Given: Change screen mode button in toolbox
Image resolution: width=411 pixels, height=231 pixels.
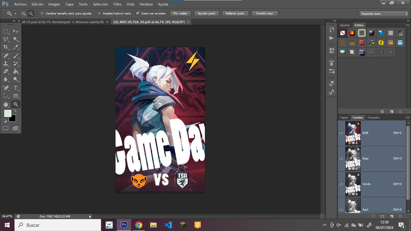Looking at the screenshot, I should coord(16,128).
